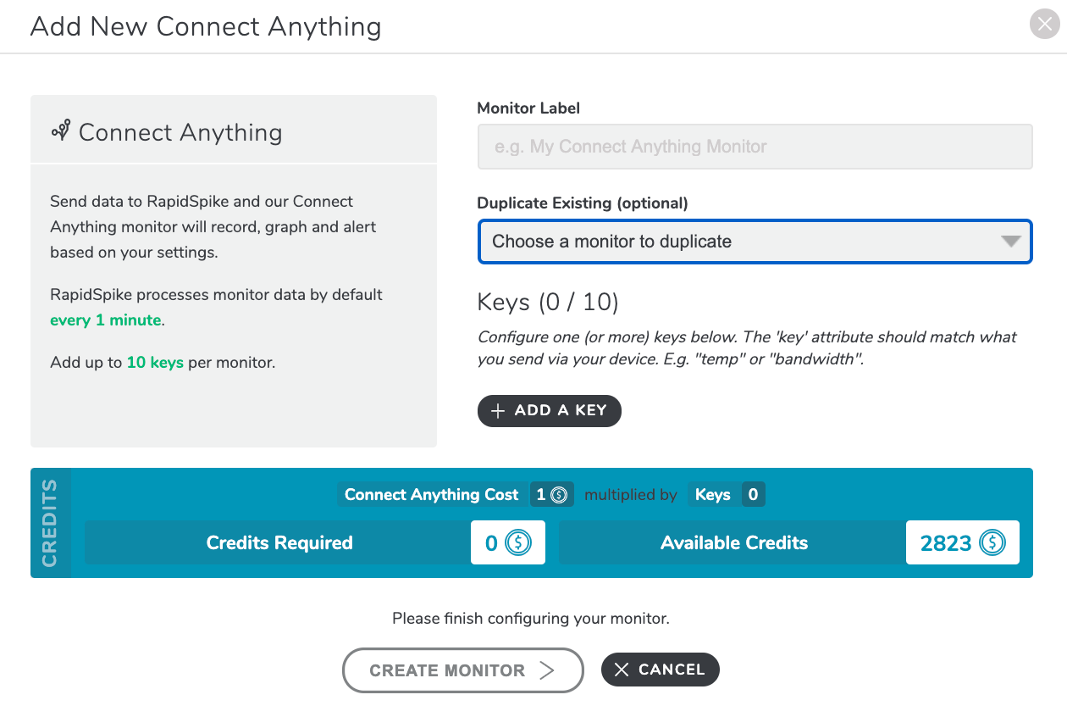
Task: Click the vertical Credits label
Action: pos(50,523)
